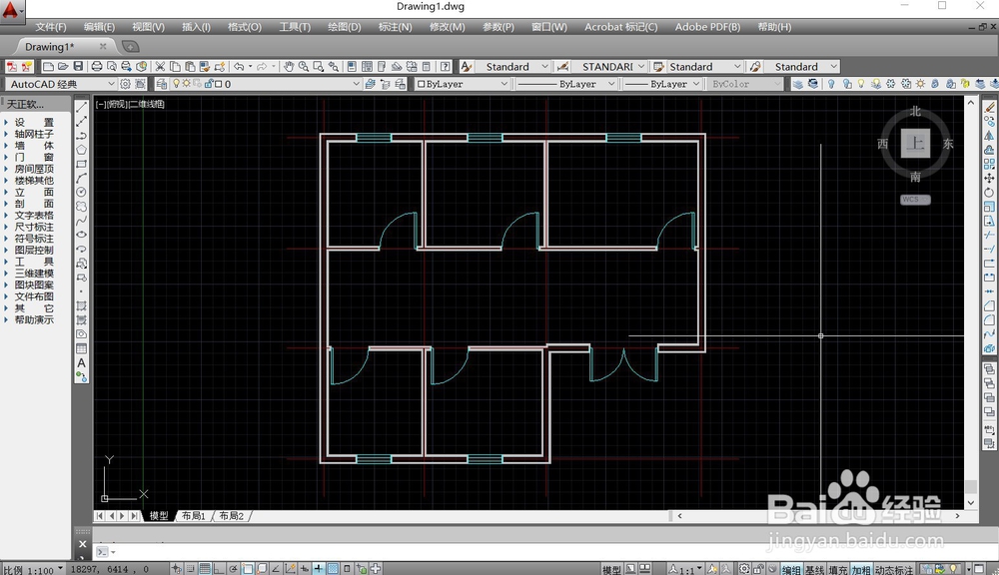The image size is (999, 575).
Task: Select 图层控制 in 天正 panel
Action: (x=34, y=251)
